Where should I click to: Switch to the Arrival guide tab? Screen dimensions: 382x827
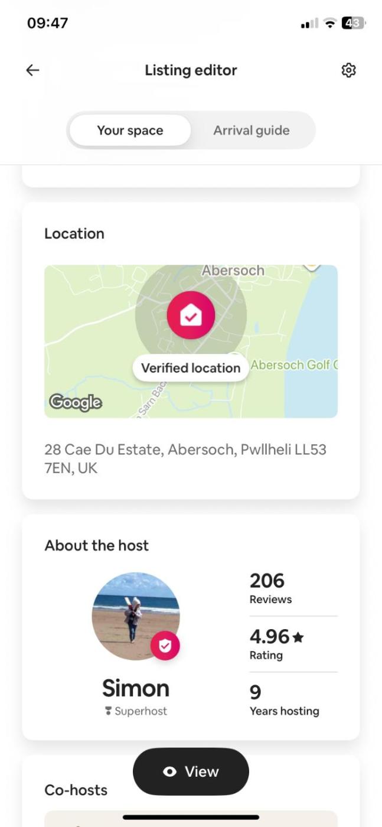(x=252, y=131)
